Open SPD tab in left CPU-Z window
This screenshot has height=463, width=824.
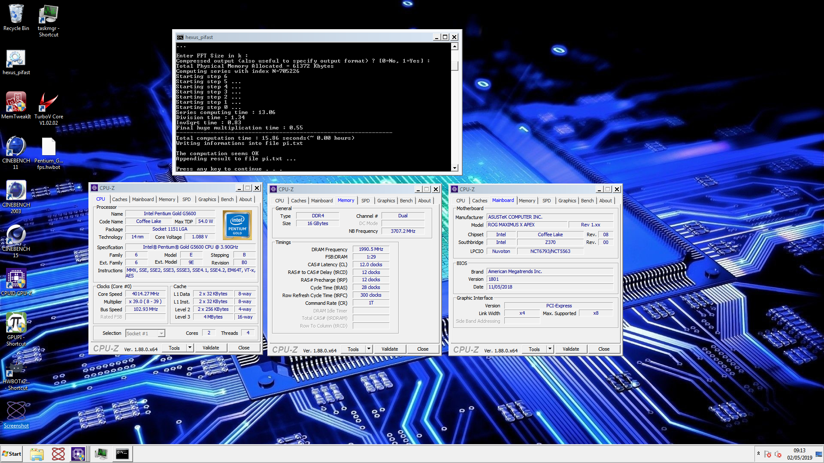coord(186,199)
